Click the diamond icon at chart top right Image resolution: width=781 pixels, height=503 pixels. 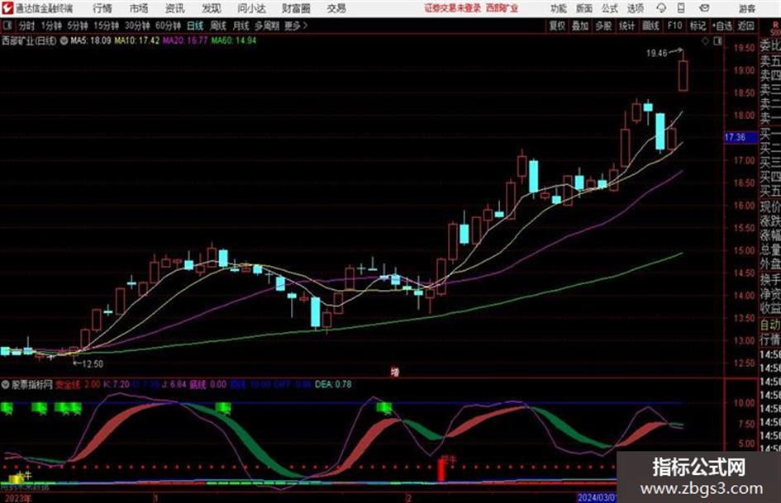click(705, 41)
